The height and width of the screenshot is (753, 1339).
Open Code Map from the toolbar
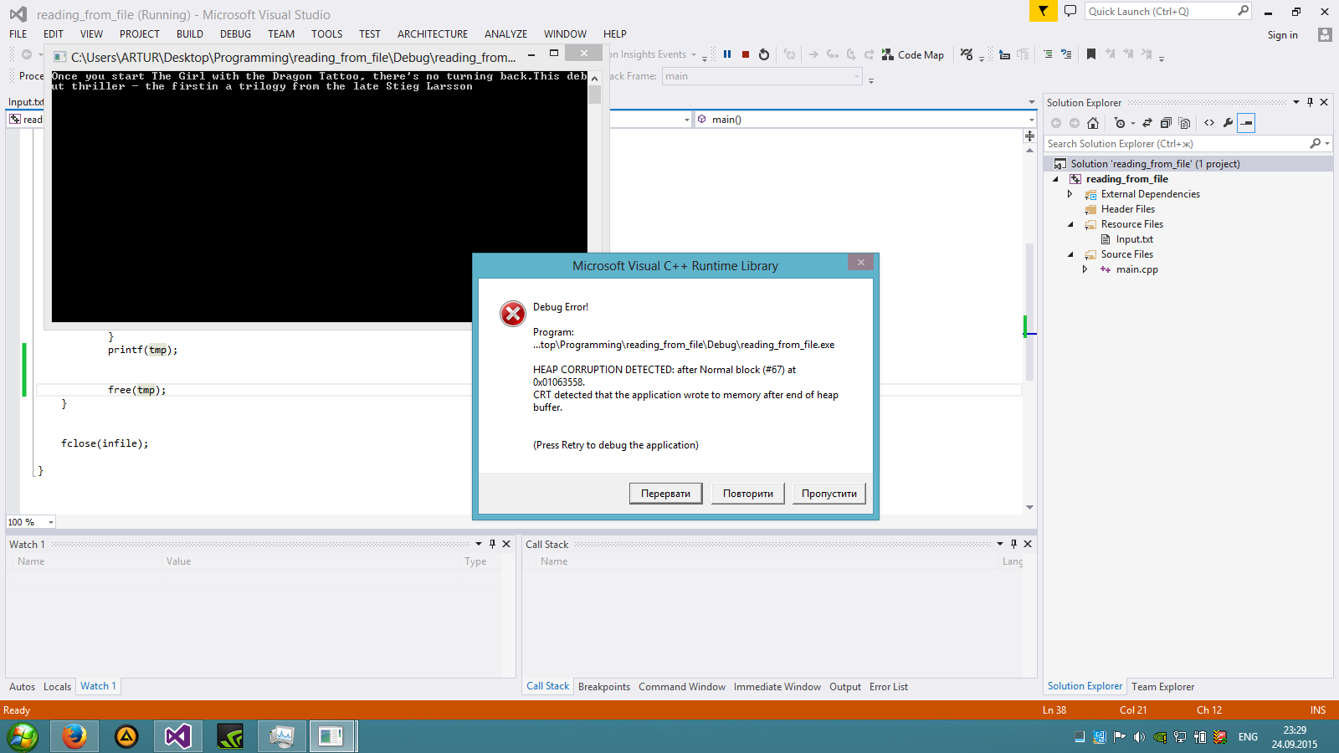(x=912, y=55)
